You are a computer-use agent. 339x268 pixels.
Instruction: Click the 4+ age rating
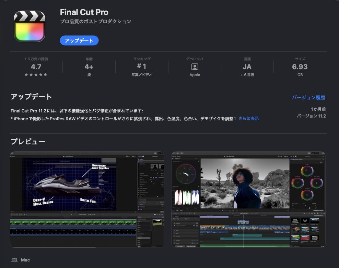click(x=89, y=67)
